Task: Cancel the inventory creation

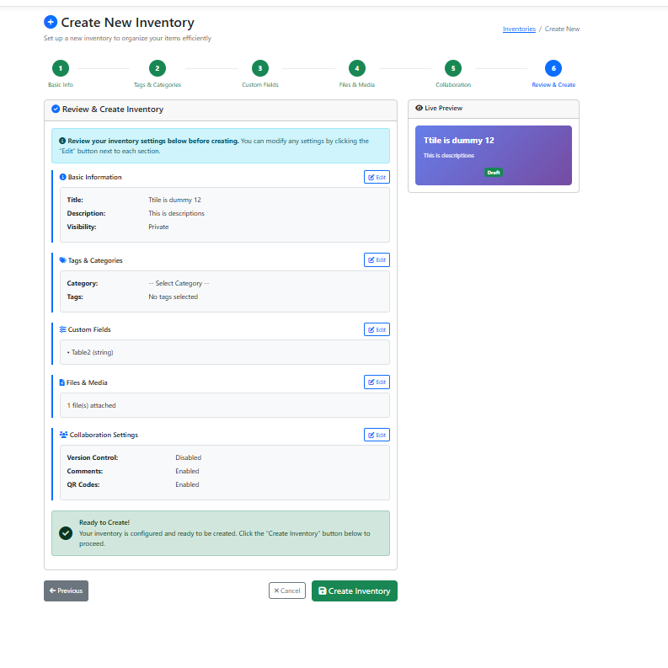Action: click(x=286, y=591)
